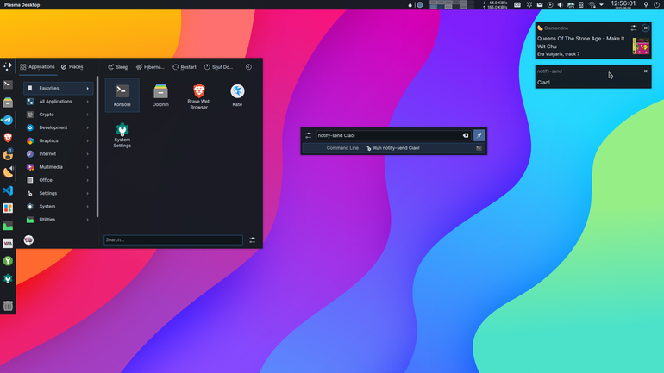
Task: Click the Restart button
Action: pyautogui.click(x=185, y=67)
